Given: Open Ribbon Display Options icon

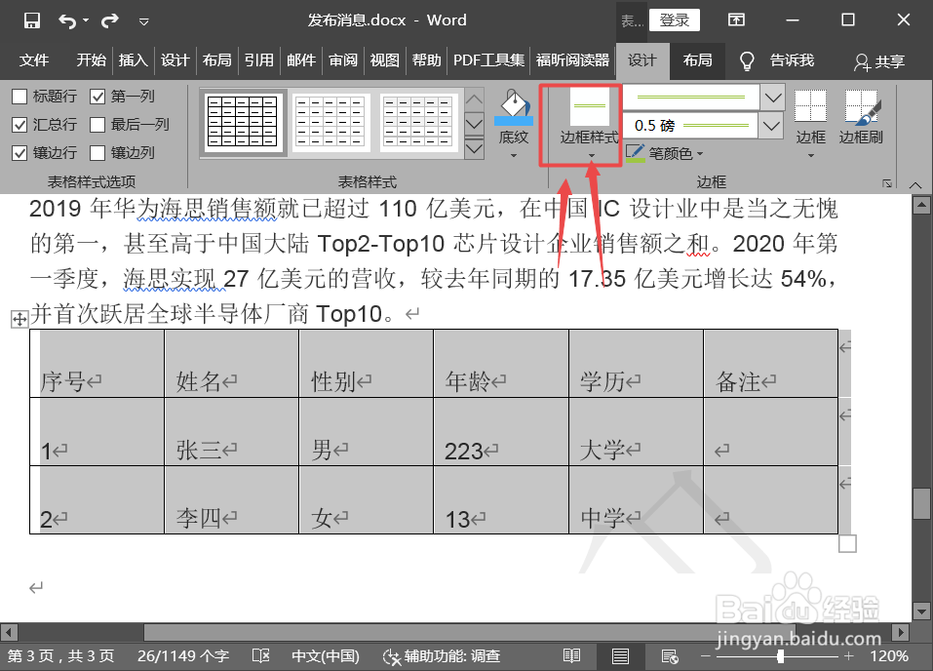Looking at the screenshot, I should [x=736, y=20].
